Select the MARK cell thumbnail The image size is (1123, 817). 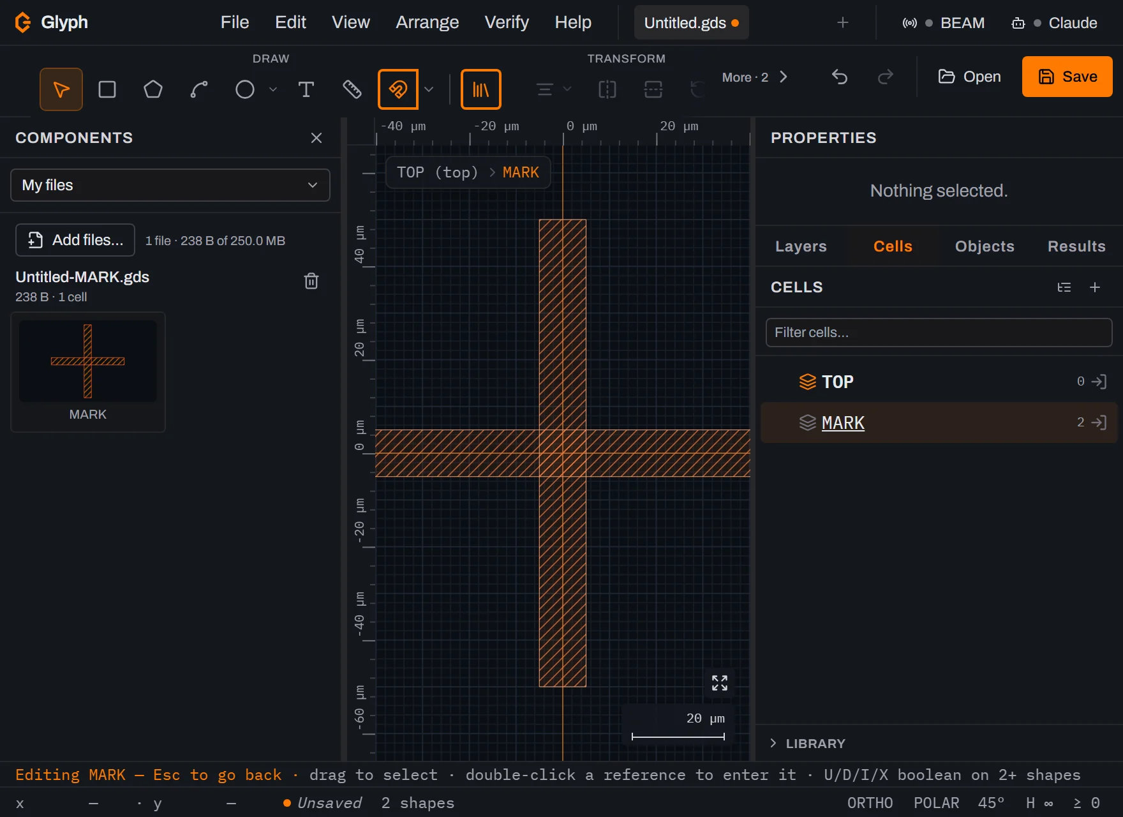(88, 372)
